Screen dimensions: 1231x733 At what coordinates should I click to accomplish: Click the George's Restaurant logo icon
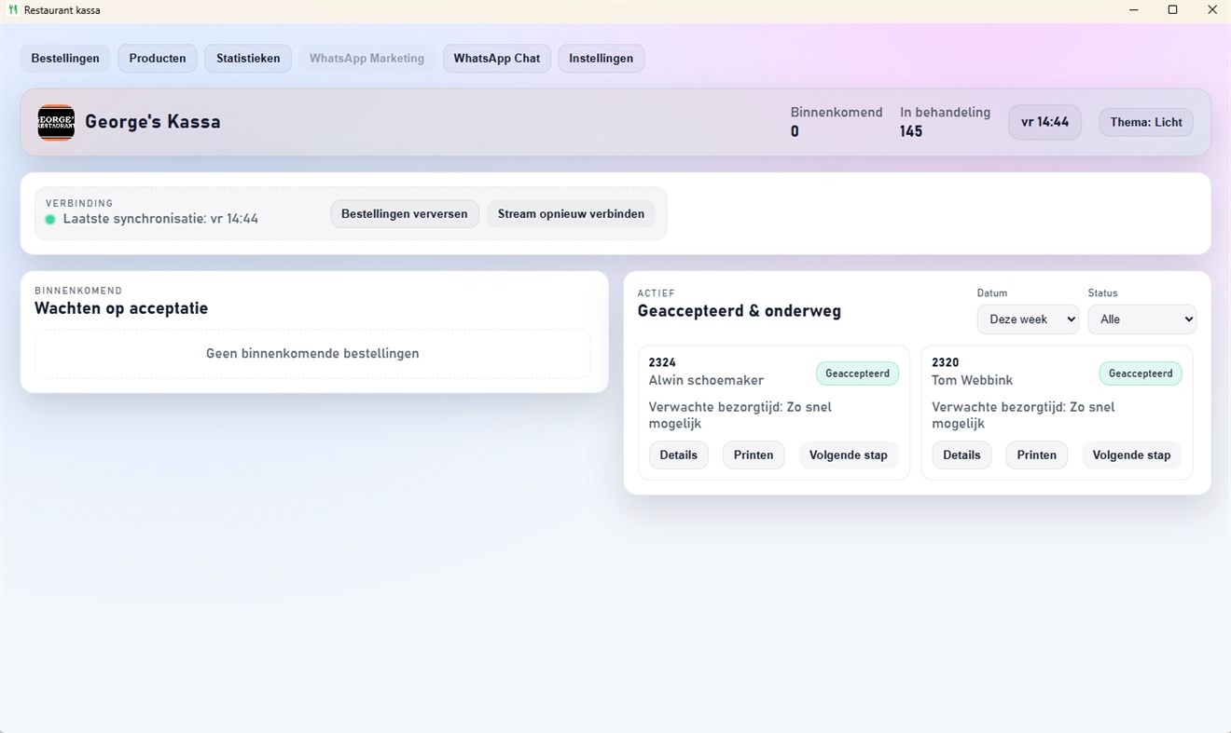[56, 122]
